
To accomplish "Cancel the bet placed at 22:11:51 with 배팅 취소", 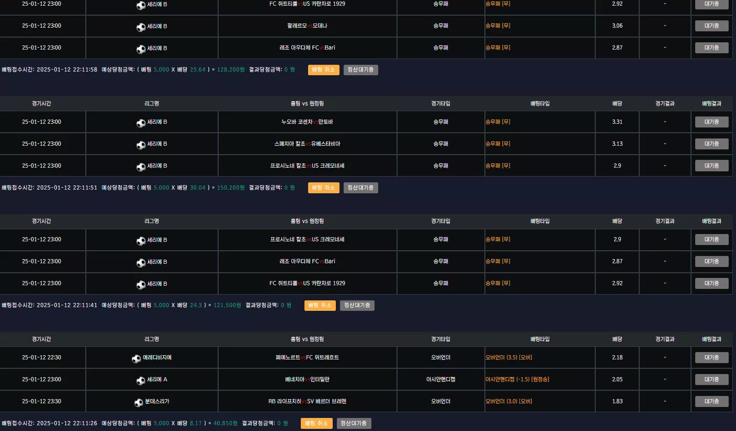I will pyautogui.click(x=323, y=188).
